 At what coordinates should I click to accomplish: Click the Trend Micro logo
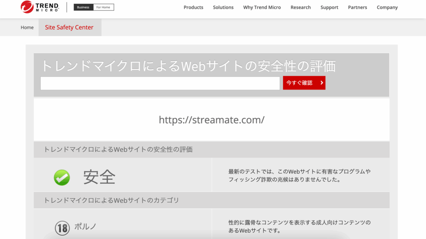pos(40,7)
